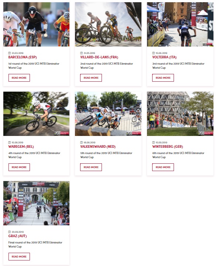Click the calendar icon above Waregem (BEL)
The image size is (219, 266).
pos(10,143)
